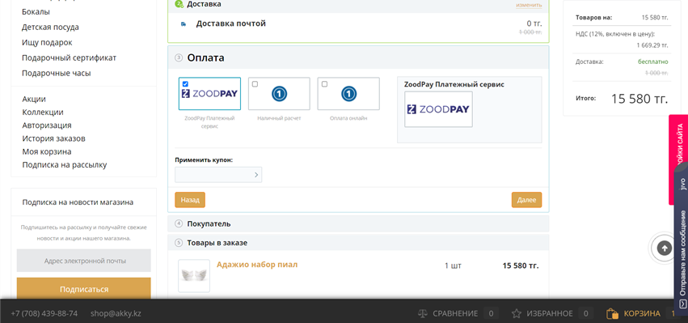The width and height of the screenshot is (688, 323).
Task: Click the НДС 1 669.29 тг. value
Action: (x=652, y=45)
